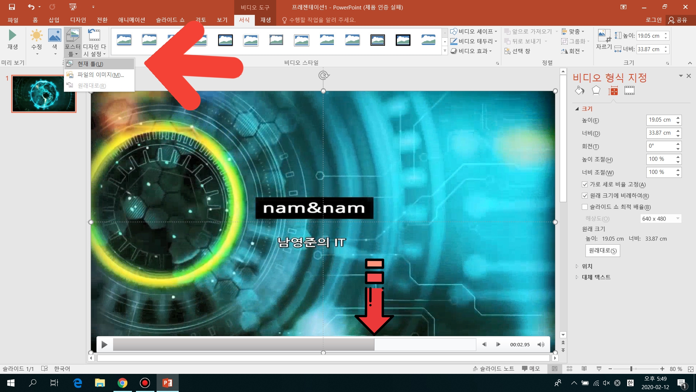This screenshot has width=696, height=392.
Task: Switch to the Playback (재생) tab
Action: (265, 20)
